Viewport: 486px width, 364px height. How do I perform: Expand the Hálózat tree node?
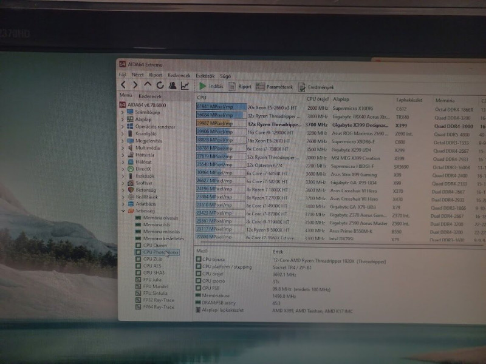coord(123,161)
